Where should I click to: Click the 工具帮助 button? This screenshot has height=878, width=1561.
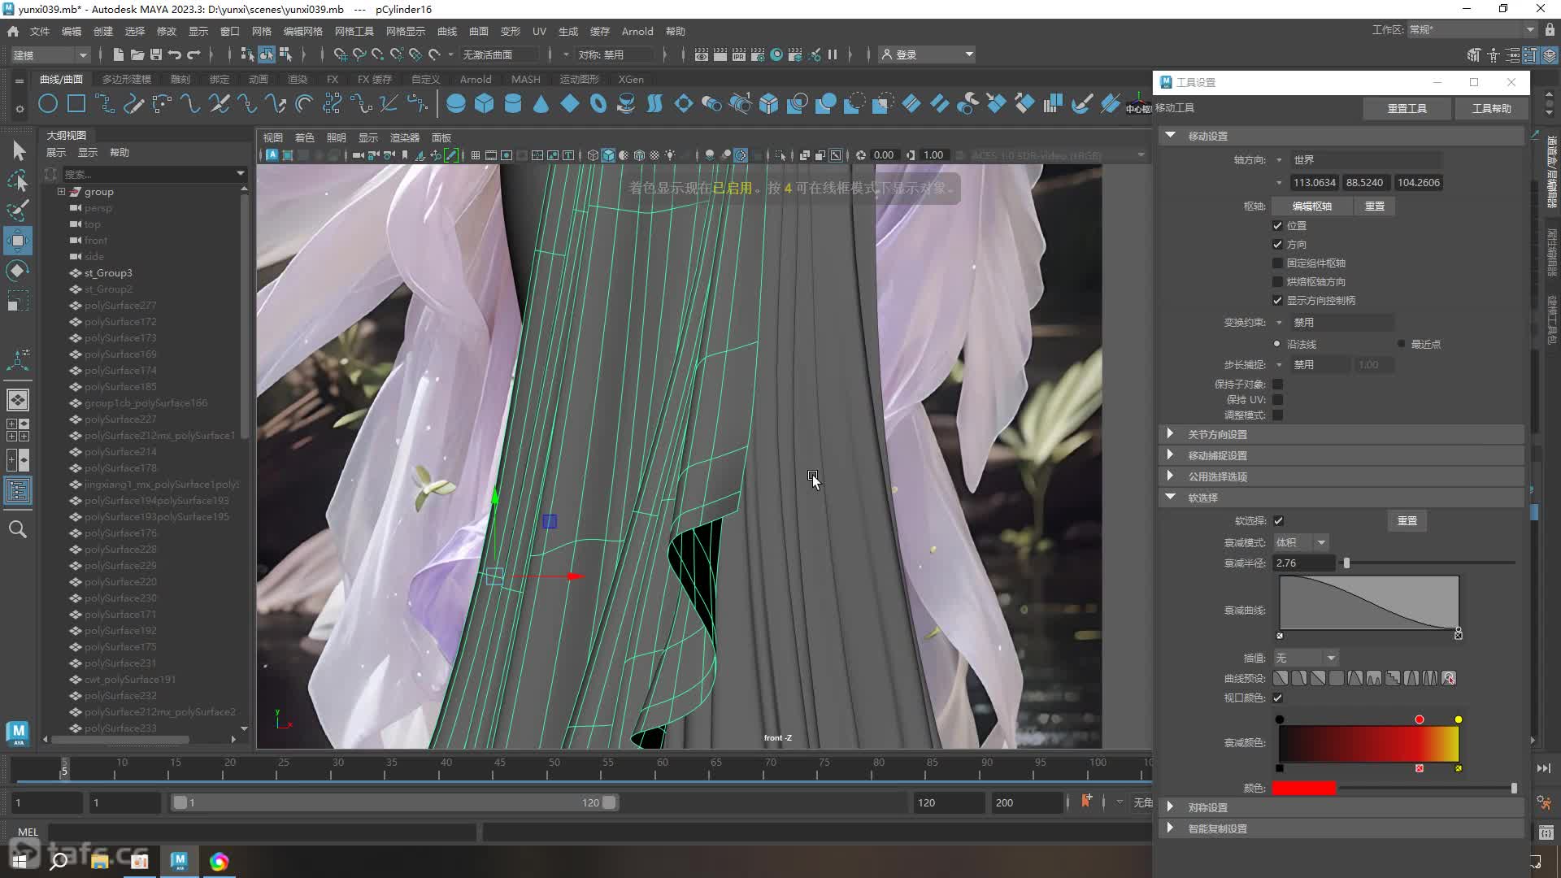(x=1492, y=108)
